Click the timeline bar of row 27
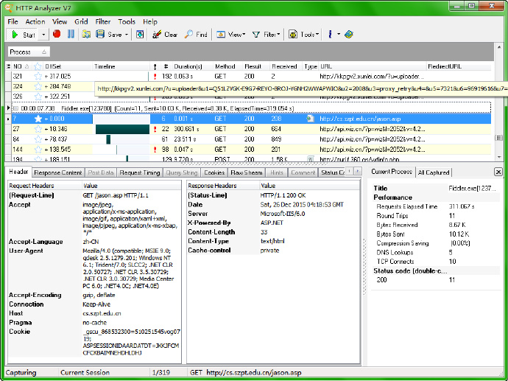Image resolution: width=508 pixels, height=381 pixels. click(122, 129)
